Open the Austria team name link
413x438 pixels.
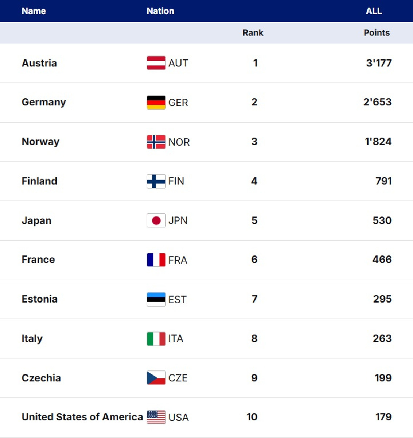(x=39, y=63)
